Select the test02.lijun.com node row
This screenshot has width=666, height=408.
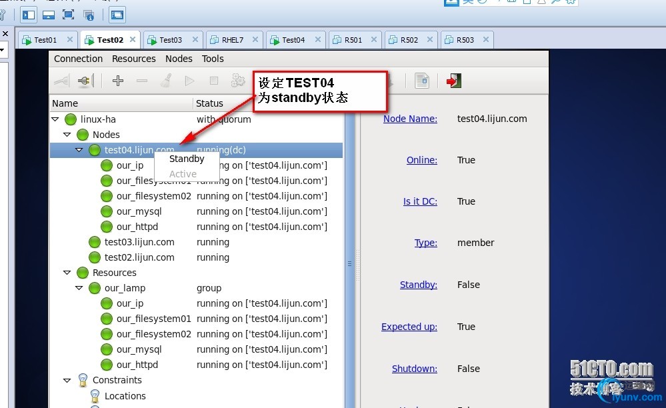click(196, 257)
